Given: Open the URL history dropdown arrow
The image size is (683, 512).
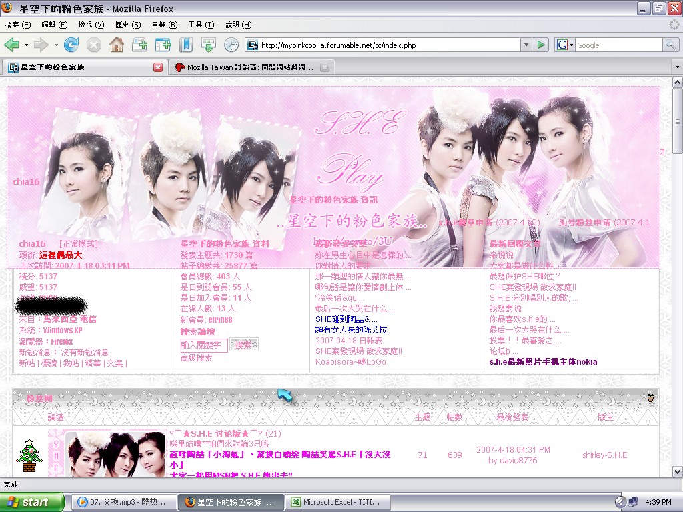Looking at the screenshot, I should 526,45.
